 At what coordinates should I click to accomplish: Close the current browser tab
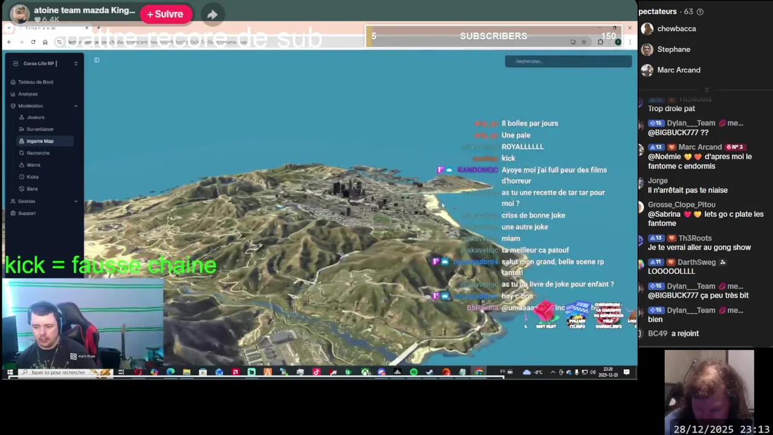click(86, 28)
